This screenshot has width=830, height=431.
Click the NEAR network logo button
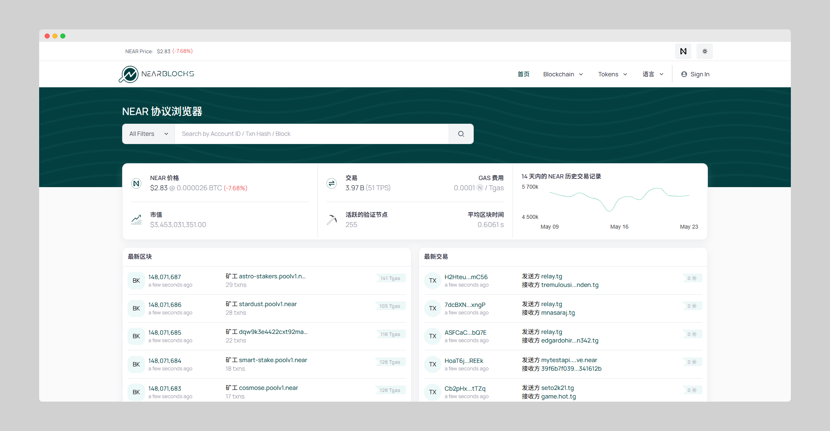click(683, 51)
